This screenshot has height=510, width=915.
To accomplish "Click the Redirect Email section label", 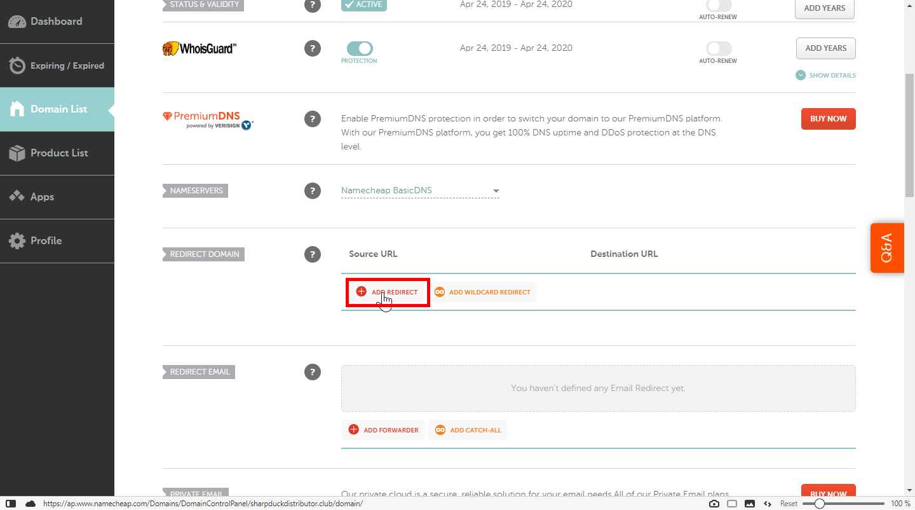I will 199,372.
